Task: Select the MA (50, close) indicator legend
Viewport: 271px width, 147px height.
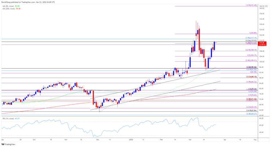Action: tap(11, 6)
